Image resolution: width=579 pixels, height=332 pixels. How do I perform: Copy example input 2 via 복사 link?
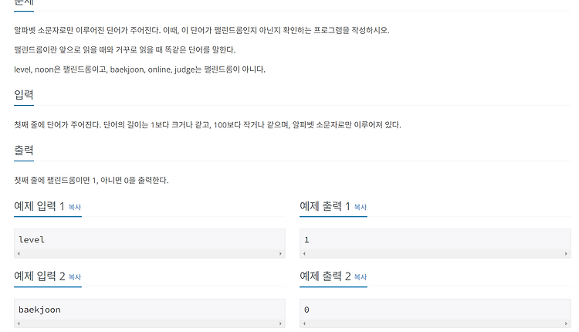click(x=75, y=277)
